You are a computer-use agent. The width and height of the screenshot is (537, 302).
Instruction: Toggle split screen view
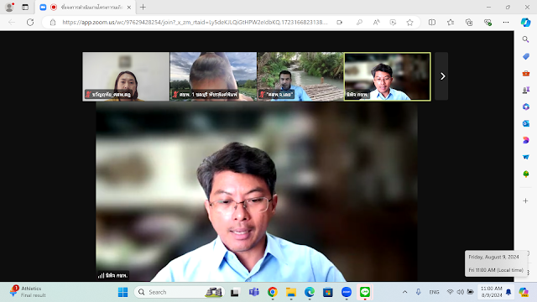coord(432,23)
